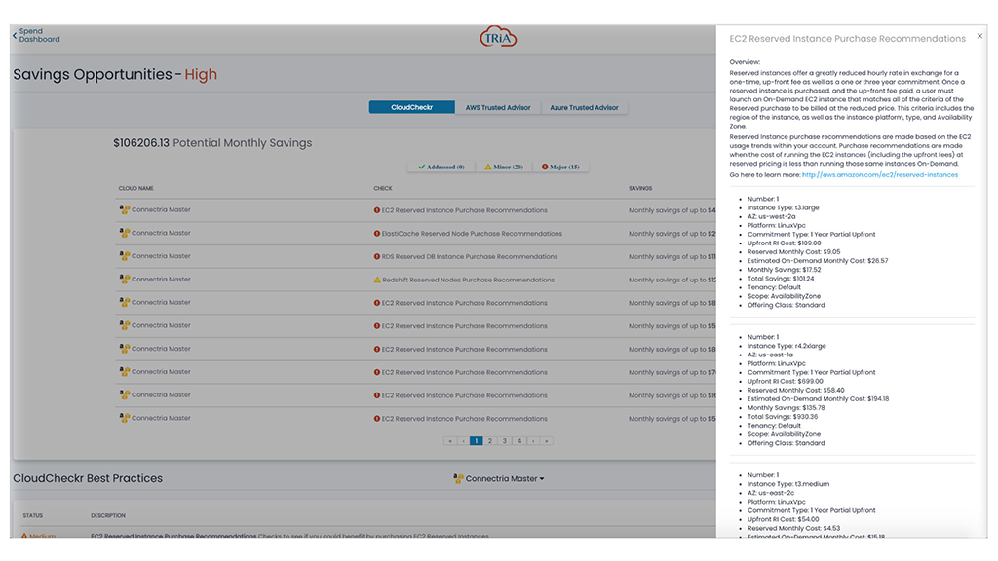Sort by the CLOUD NAME column header
The image size is (998, 561).
coord(135,188)
